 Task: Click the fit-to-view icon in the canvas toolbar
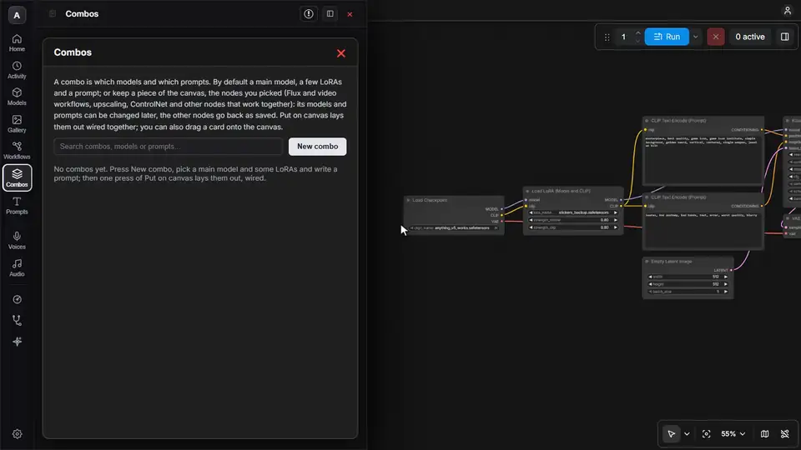point(706,434)
